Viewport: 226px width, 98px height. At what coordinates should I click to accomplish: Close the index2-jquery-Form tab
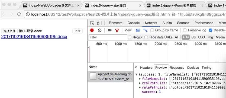click(x=202, y=5)
